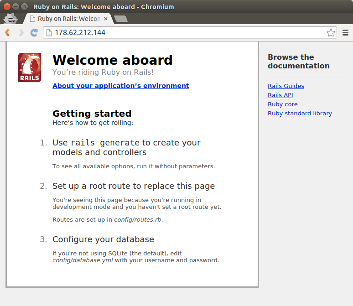Open Chromium hamburger menu
This screenshot has height=306, width=353.
tap(345, 33)
